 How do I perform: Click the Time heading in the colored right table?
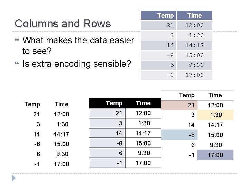pyautogui.click(x=215, y=95)
